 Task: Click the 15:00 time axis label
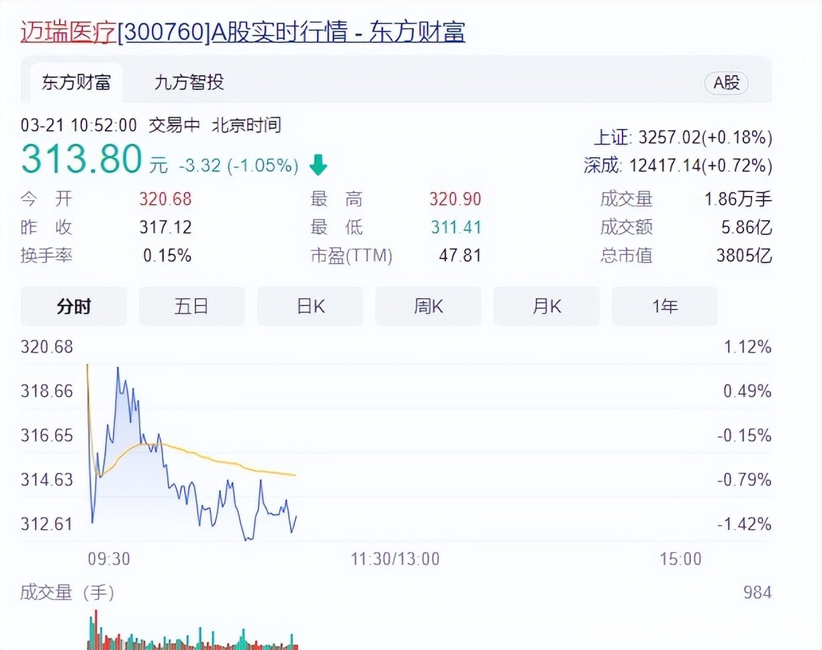click(x=680, y=558)
